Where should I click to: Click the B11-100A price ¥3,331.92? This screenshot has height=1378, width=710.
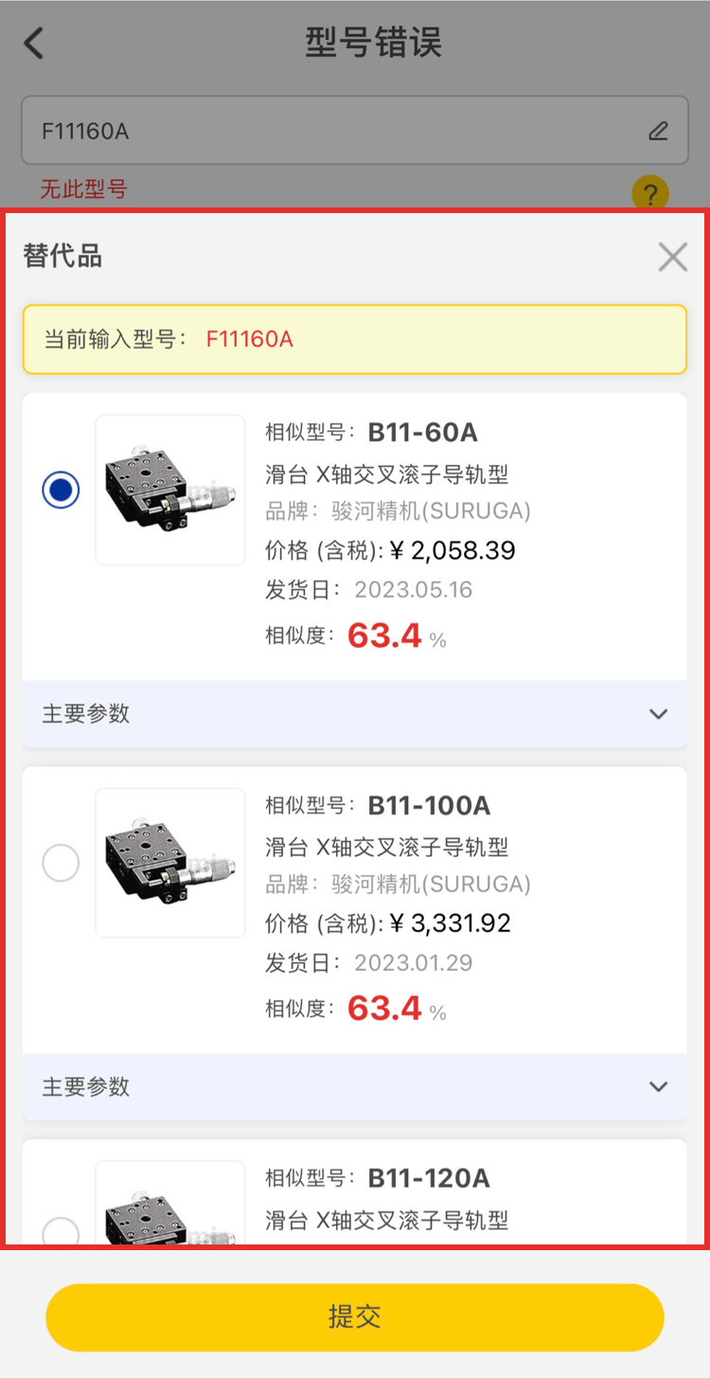(x=451, y=923)
